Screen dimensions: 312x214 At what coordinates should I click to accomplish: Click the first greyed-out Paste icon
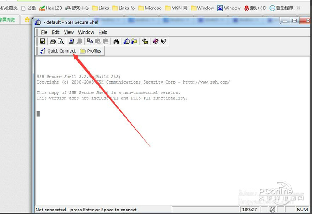point(98,41)
